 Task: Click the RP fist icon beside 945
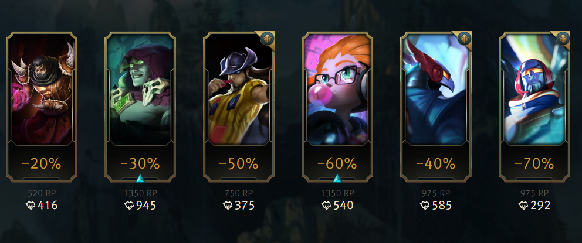(x=129, y=205)
